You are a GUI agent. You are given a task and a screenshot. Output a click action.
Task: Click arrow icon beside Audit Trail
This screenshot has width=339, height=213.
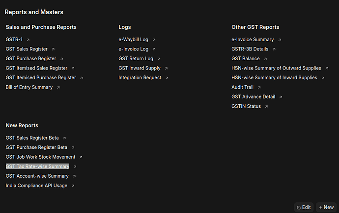259,88
